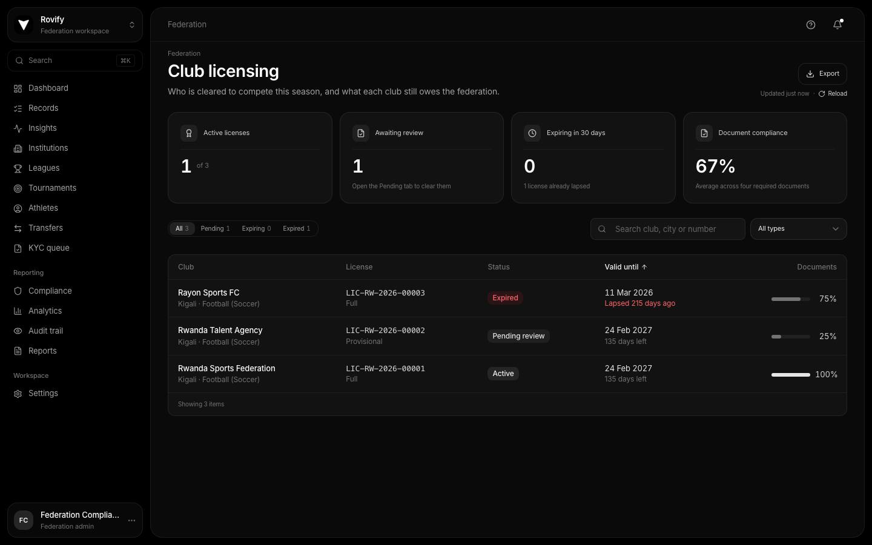This screenshot has width=872, height=545.
Task: Click the red Expired status badge
Action: tap(505, 298)
